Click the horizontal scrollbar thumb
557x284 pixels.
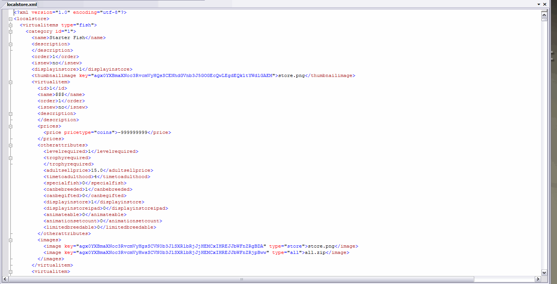[241, 279]
